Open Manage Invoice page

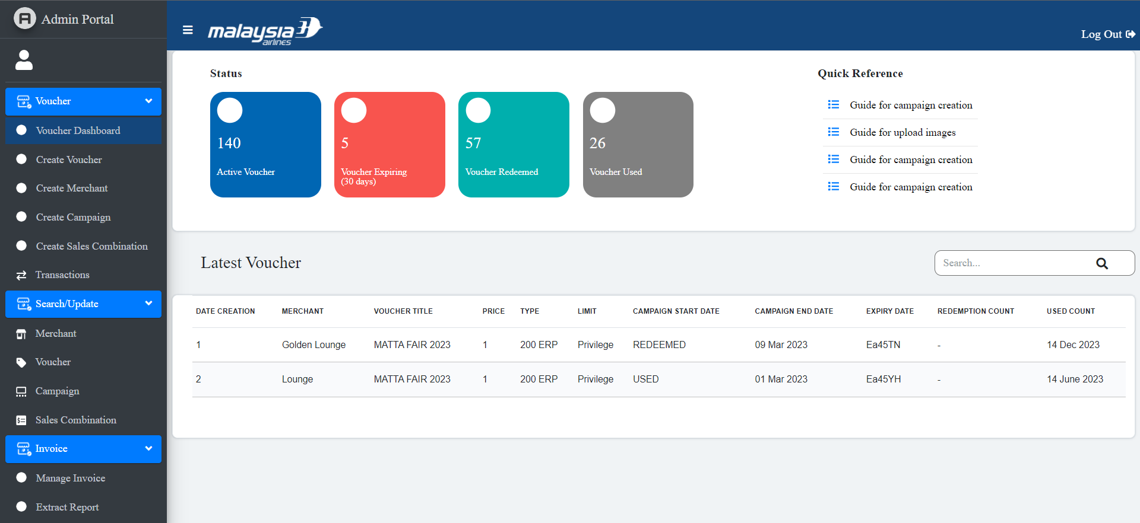[x=83, y=478]
